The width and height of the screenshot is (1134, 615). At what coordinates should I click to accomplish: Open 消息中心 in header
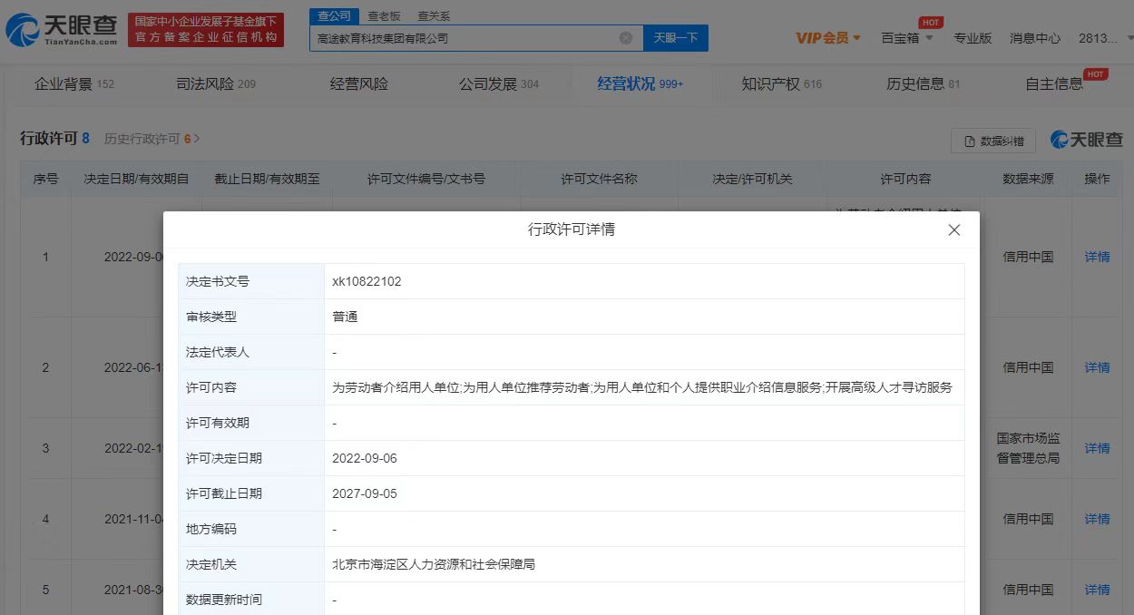tap(1035, 38)
